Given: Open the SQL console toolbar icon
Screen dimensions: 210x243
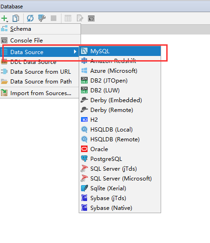Looking at the screenshot, I should click(x=91, y=19).
